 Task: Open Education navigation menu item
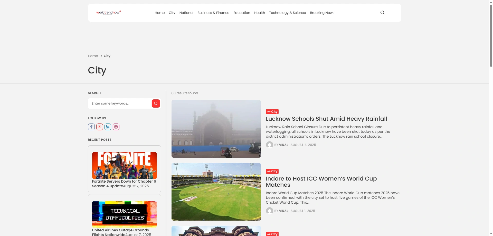pyautogui.click(x=242, y=13)
